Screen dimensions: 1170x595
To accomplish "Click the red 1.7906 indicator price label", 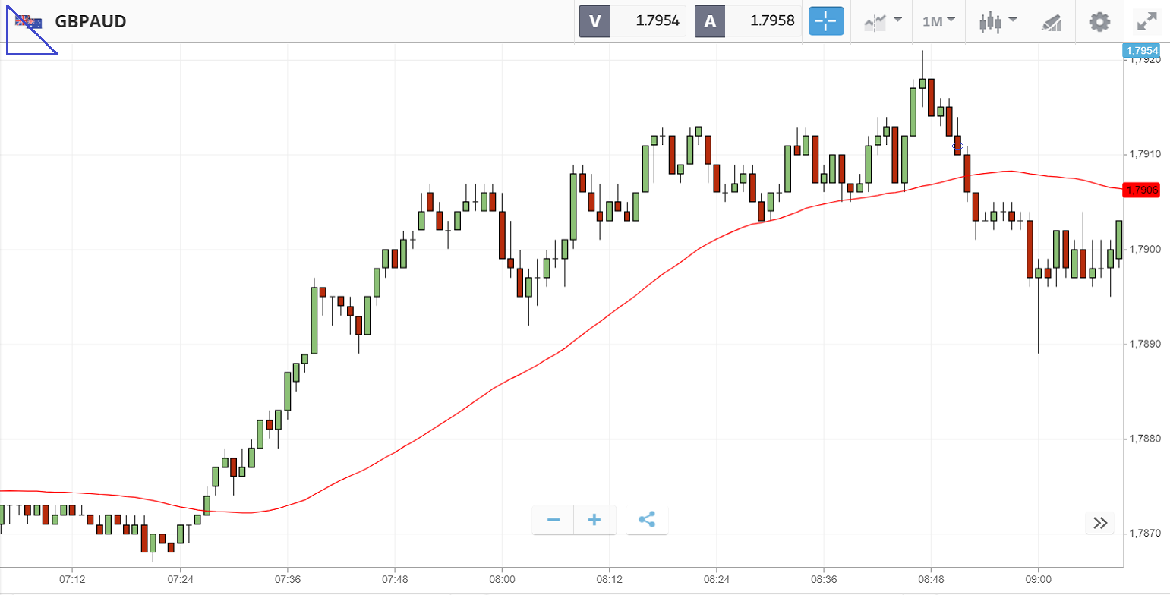I will tap(1141, 190).
